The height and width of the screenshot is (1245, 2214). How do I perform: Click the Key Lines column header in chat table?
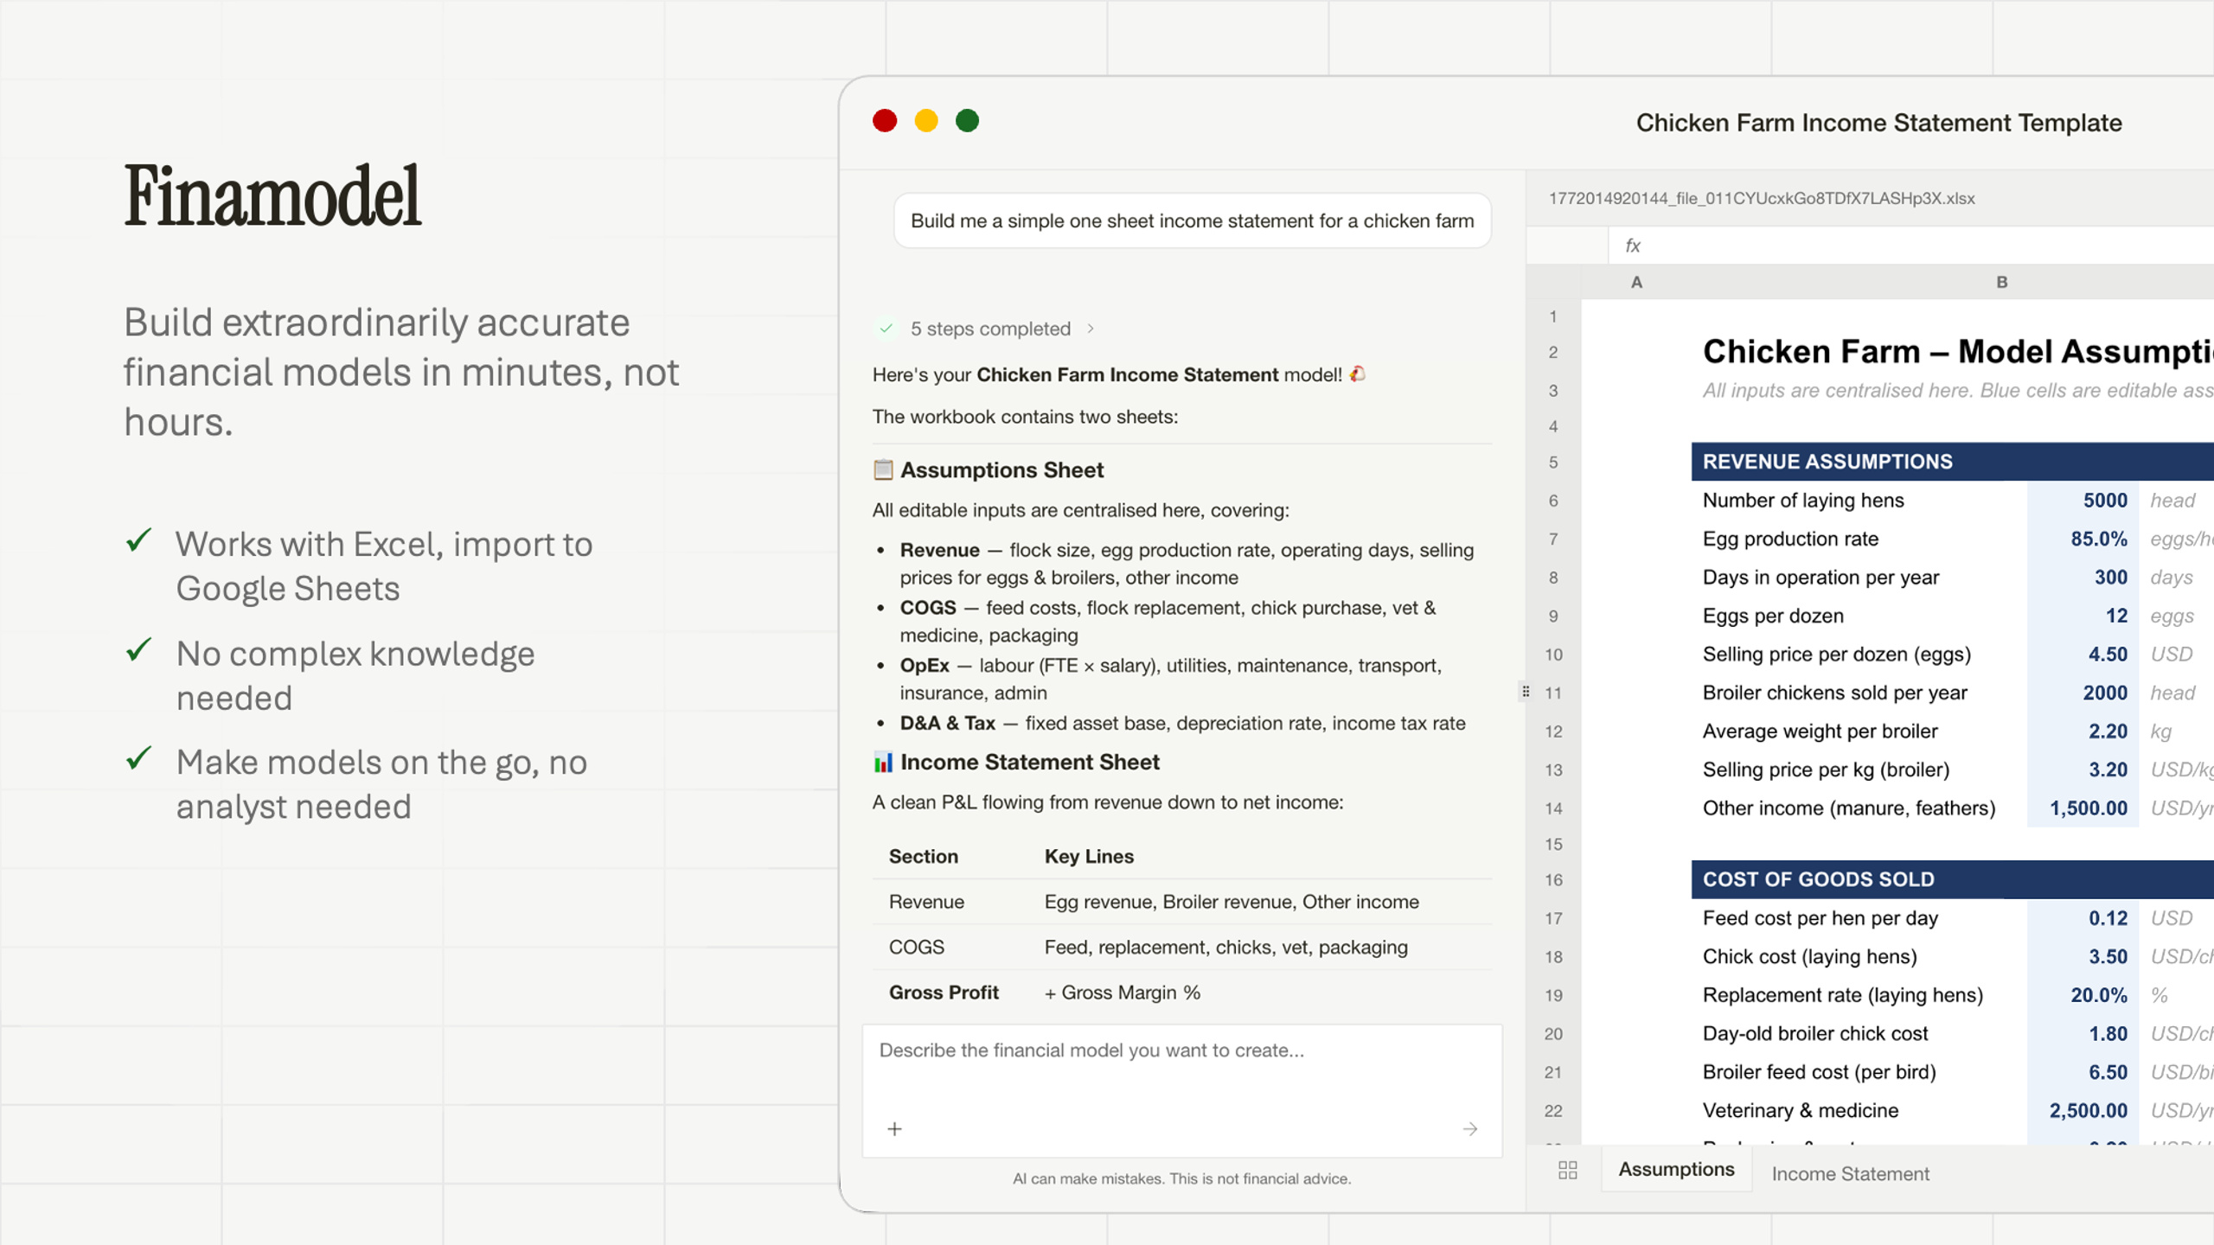pos(1089,856)
